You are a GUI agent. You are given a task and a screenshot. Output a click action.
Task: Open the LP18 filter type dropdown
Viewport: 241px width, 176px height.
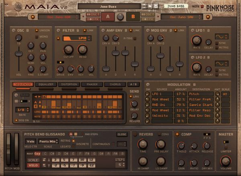click(x=77, y=38)
